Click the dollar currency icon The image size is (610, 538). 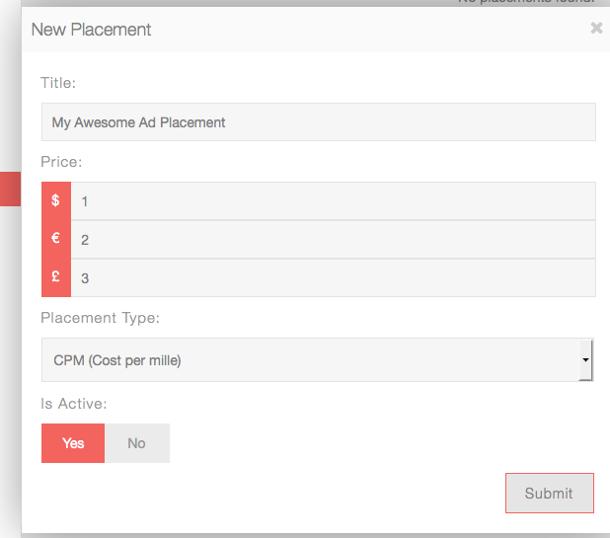tap(55, 200)
